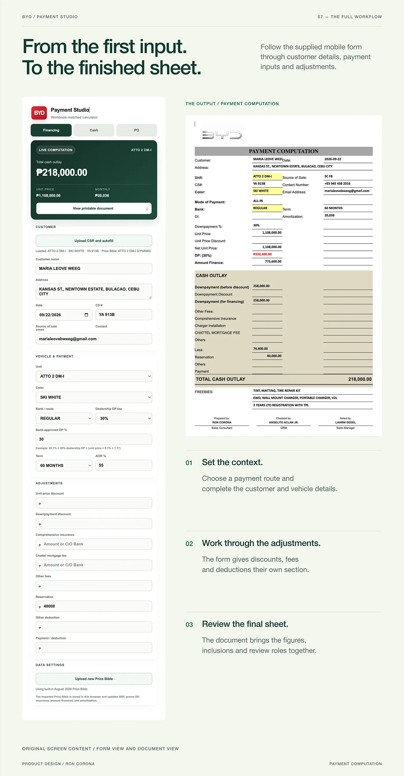Click Upload new Price Bible

(94, 679)
